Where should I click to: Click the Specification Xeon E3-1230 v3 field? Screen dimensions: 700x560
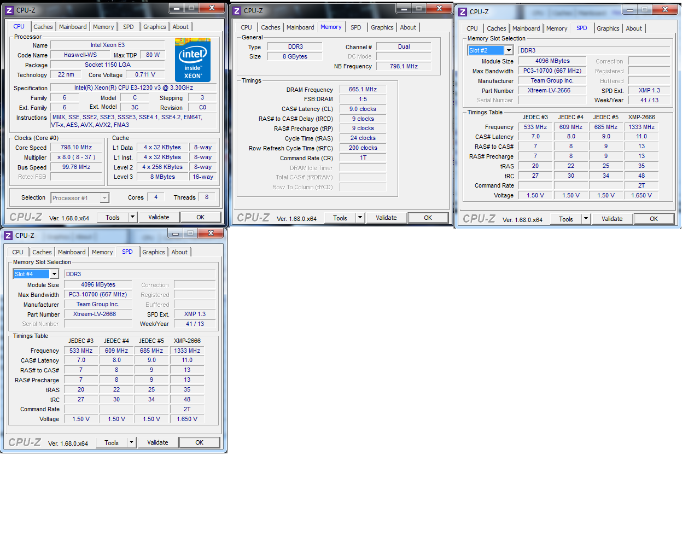[x=133, y=88]
